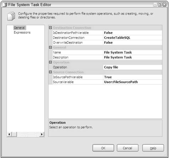This screenshot has height=158, width=169.
Task: Collapse the Source Connection section
Action: click(x=50, y=72)
